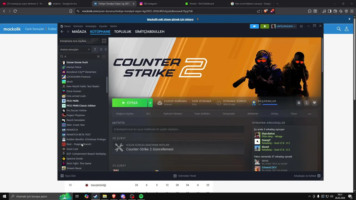
Task: Open Spotify from the taskbar
Action: pyautogui.click(x=141, y=196)
